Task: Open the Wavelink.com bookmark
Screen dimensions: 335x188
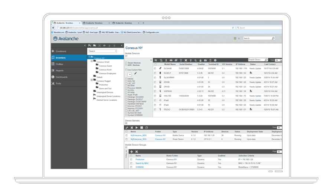Action: [x=58, y=32]
